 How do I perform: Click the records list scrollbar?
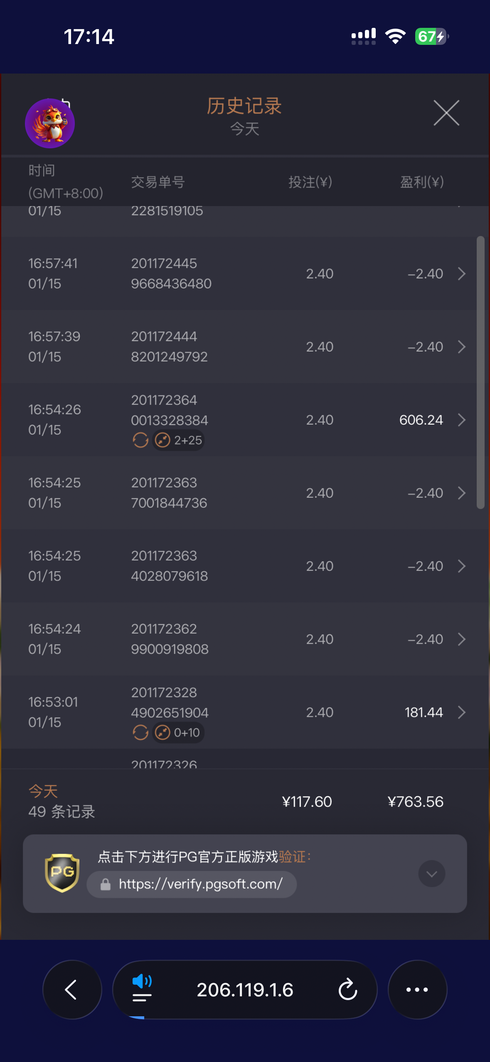tap(480, 372)
